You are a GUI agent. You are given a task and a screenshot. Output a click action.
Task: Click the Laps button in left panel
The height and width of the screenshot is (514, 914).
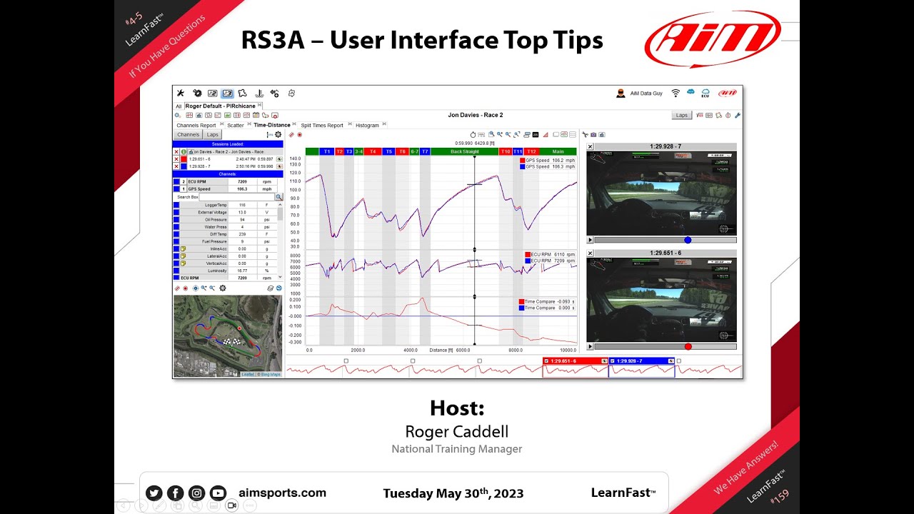click(x=212, y=134)
